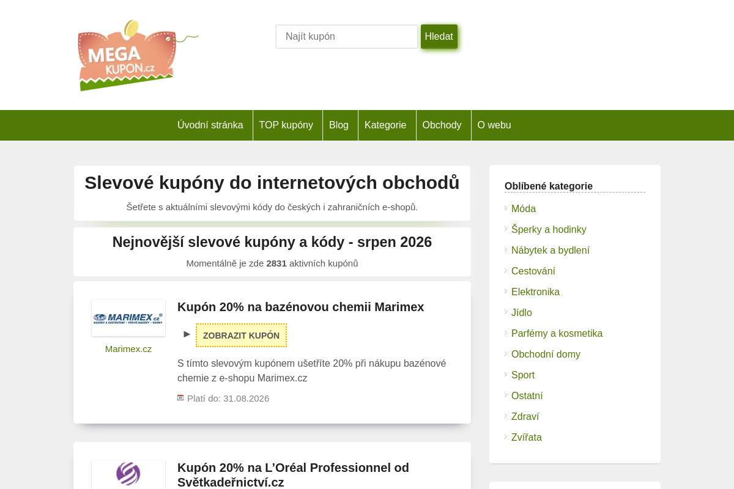The width and height of the screenshot is (734, 489).
Task: Click the arrow marker before Zobrazit kupón
Action: click(187, 334)
